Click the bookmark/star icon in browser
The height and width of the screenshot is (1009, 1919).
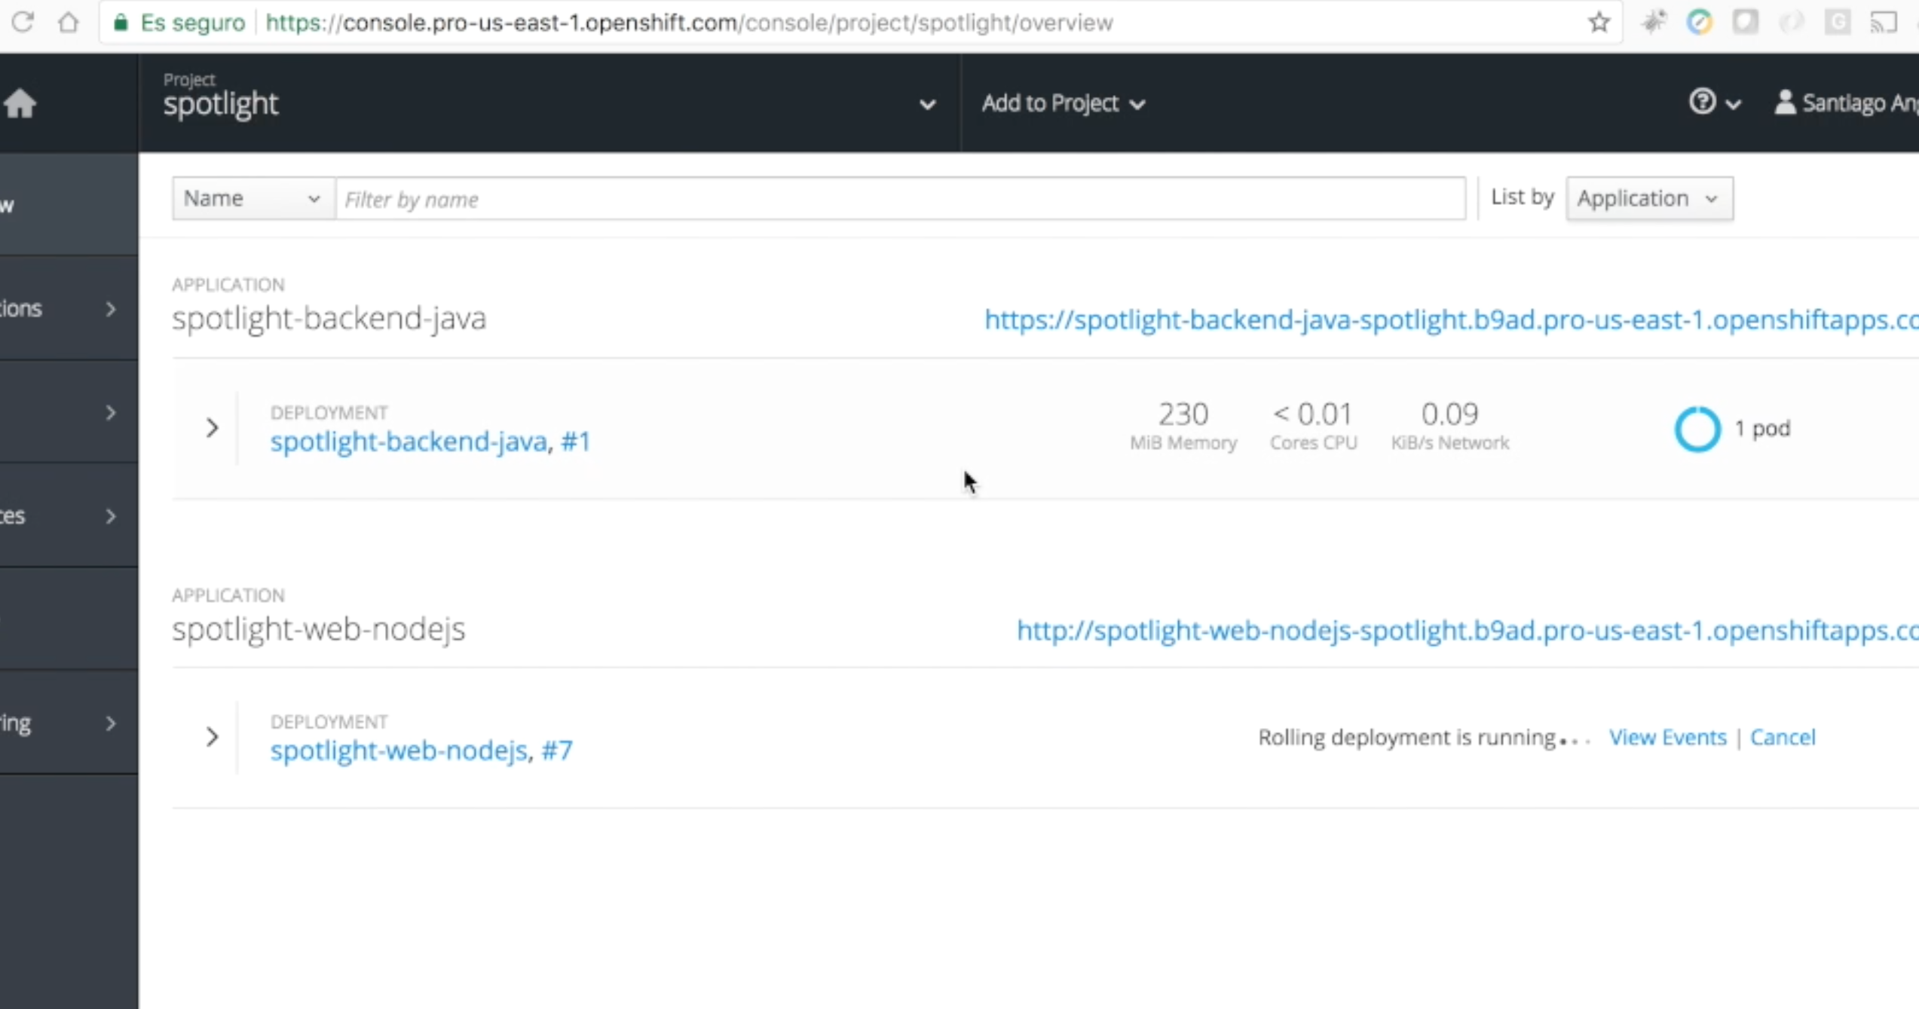coord(1599,22)
